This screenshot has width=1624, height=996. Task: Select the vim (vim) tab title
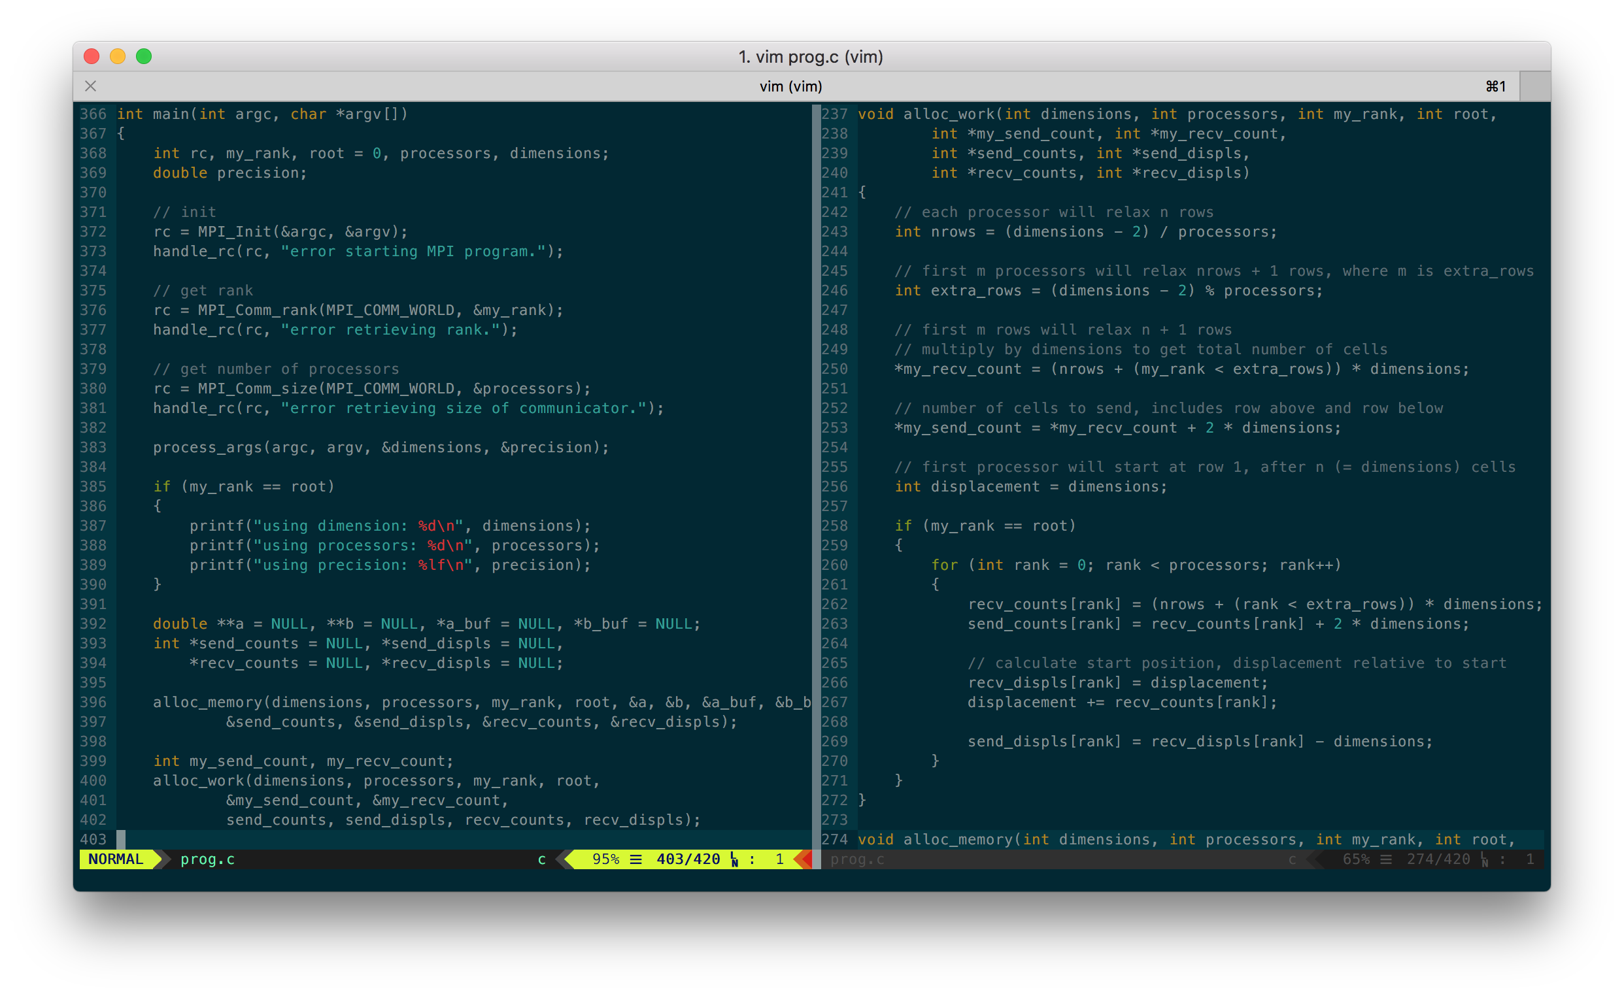click(790, 86)
